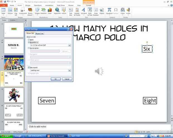Image resolution: width=173 pixels, height=138 pixels.
Task: Insert Slide Number
Action: 96,12
